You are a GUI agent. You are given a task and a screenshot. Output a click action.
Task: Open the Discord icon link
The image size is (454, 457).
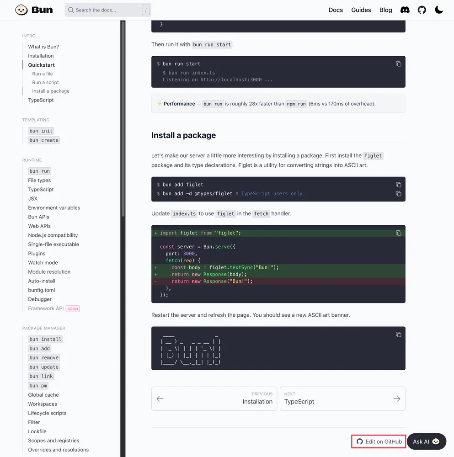(x=405, y=10)
